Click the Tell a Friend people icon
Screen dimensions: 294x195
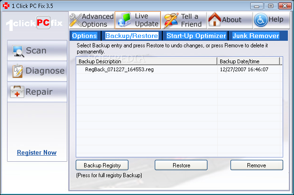click(171, 20)
